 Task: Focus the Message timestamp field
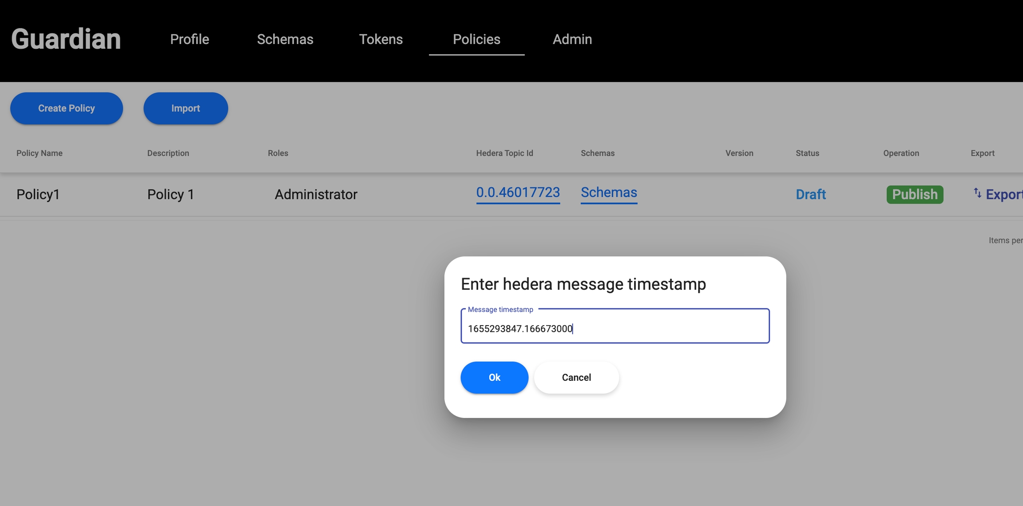pos(615,328)
